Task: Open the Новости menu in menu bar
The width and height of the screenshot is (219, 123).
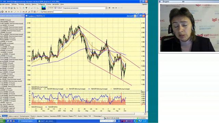Action: 28,4
